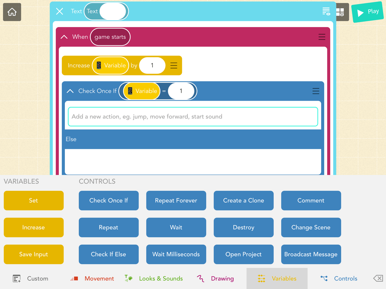Add a Repeat Forever block
Viewport: 386px width, 289px height.
(x=176, y=200)
